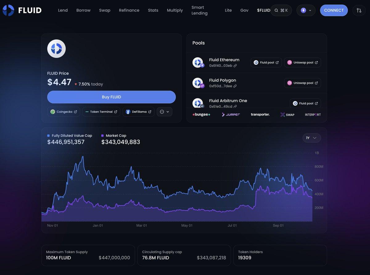Viewport: 370px width, 275px height.
Task: Click the bungee bridge logo
Action: click(201, 114)
